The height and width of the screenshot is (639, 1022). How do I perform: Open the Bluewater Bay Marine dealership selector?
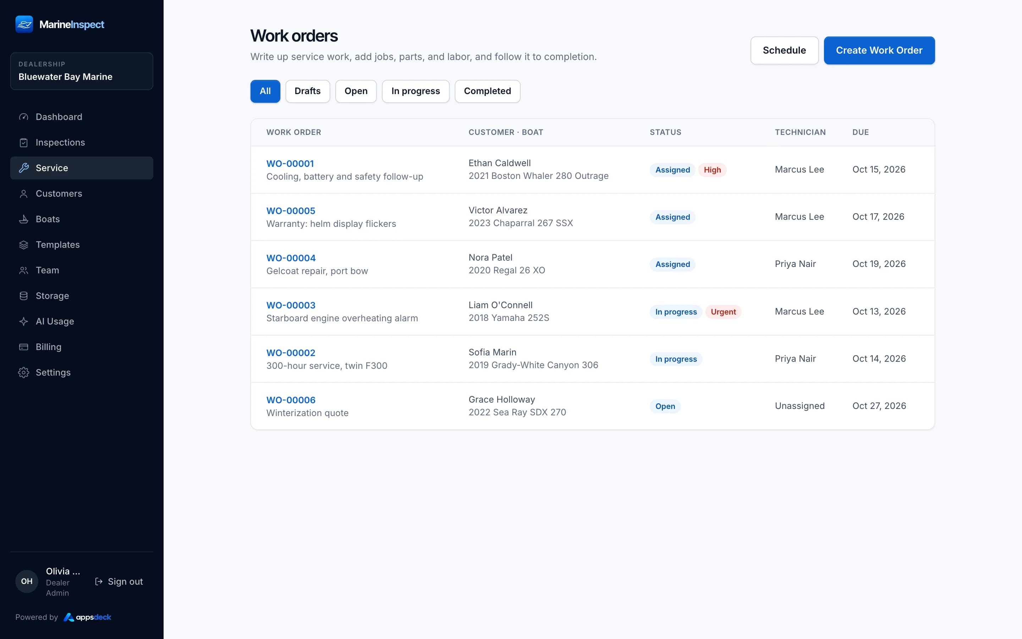pos(82,71)
